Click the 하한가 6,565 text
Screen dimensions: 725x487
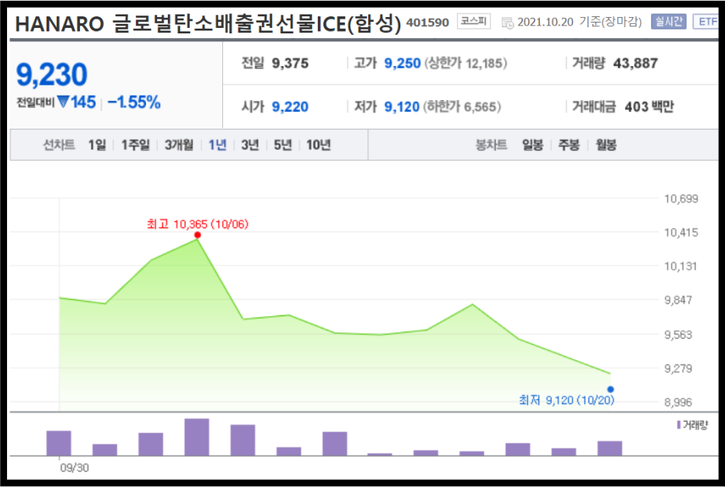point(462,106)
